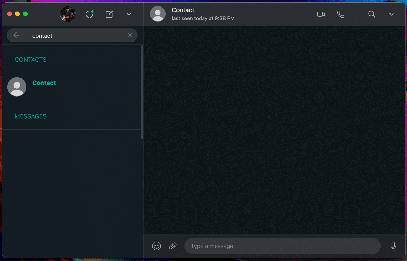Image resolution: width=407 pixels, height=261 pixels.
Task: Click the Contact name in chat header
Action: [x=183, y=10]
